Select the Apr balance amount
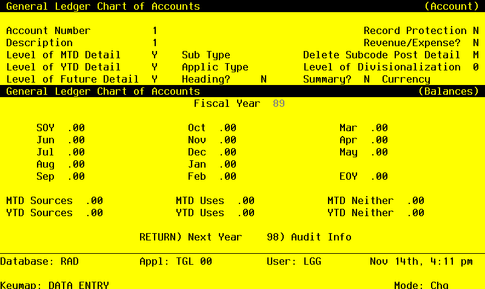Screen dimensions: 485x289 pyautogui.click(x=380, y=140)
